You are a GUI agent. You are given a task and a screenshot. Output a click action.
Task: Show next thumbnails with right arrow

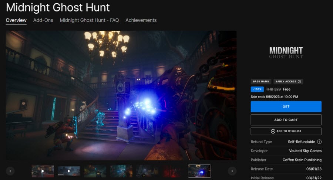(232, 171)
